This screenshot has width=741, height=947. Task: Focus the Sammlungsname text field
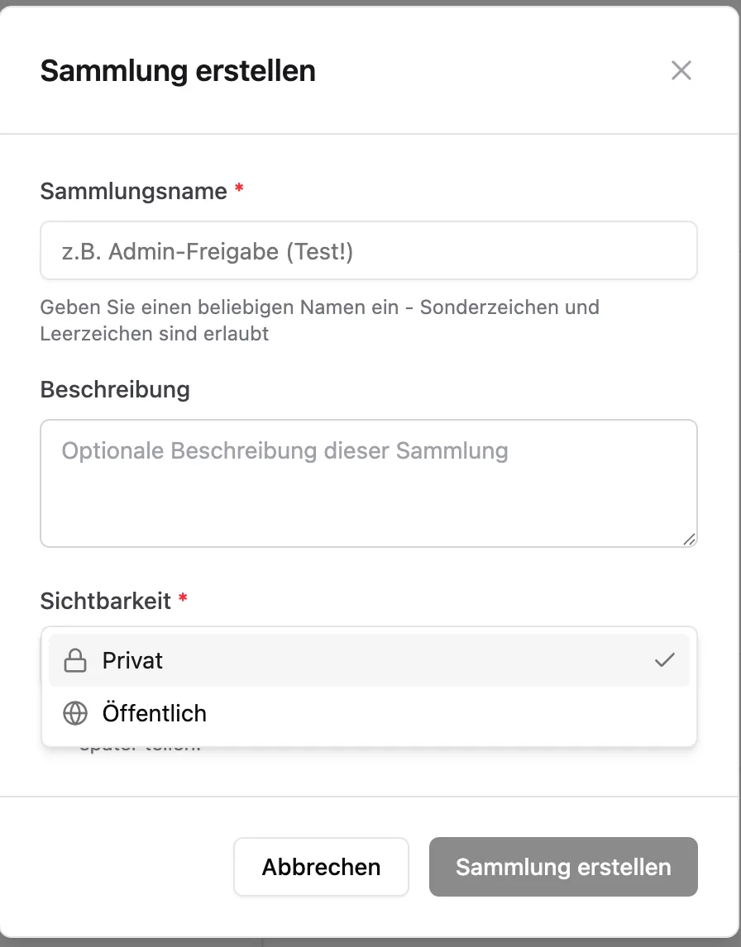368,251
